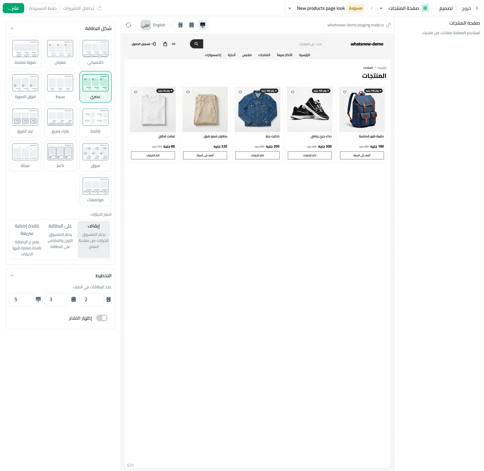Open the صفحة المنتجات page selector dropdown
This screenshot has width=484, height=471.
404,8
